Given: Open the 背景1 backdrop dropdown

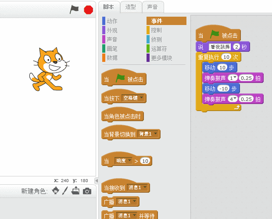Looking at the screenshot, I should [x=147, y=134].
